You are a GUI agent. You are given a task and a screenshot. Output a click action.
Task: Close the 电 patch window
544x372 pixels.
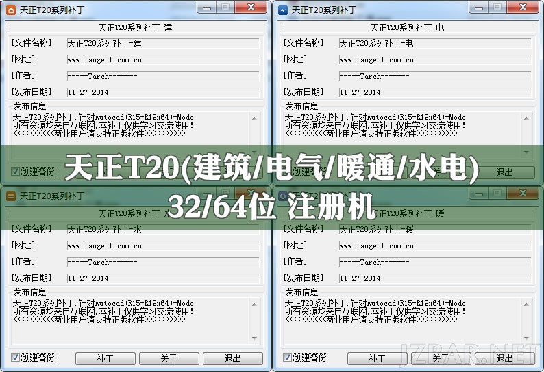point(523,8)
